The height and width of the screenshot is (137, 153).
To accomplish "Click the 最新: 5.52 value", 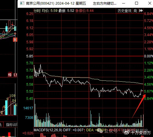I will click(x=66, y=11).
